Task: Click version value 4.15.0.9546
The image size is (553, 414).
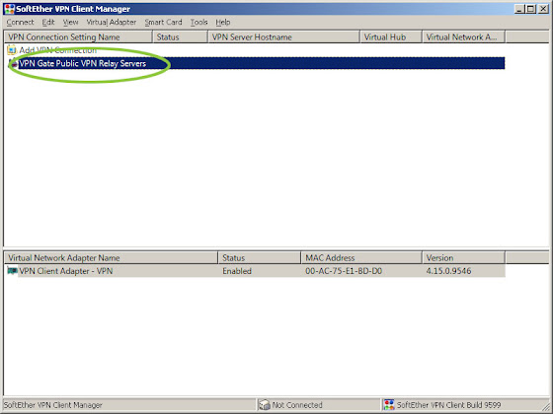Action: pos(448,271)
